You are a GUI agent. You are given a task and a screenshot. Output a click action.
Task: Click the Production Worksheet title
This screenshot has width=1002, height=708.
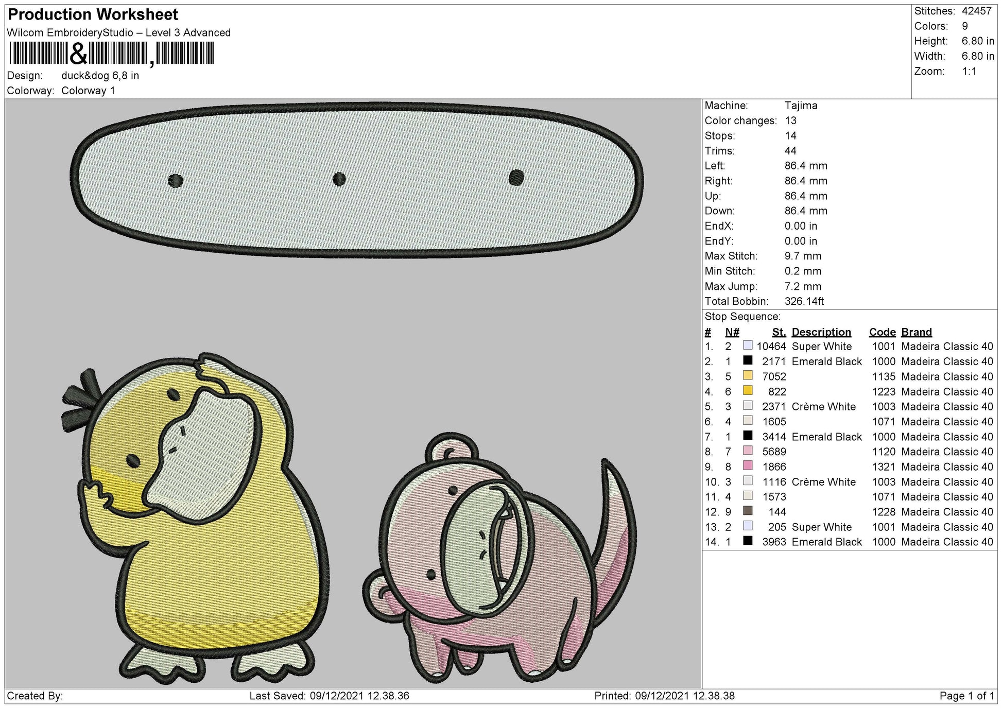pos(93,14)
